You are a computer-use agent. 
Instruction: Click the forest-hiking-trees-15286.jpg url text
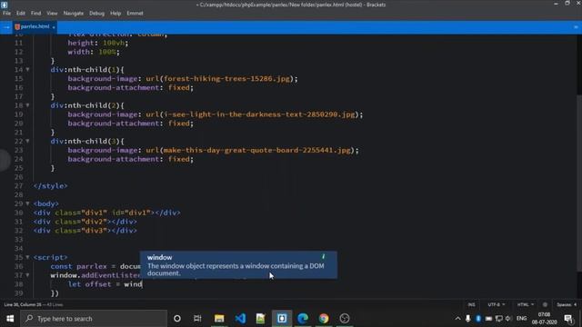pyautogui.click(x=226, y=79)
